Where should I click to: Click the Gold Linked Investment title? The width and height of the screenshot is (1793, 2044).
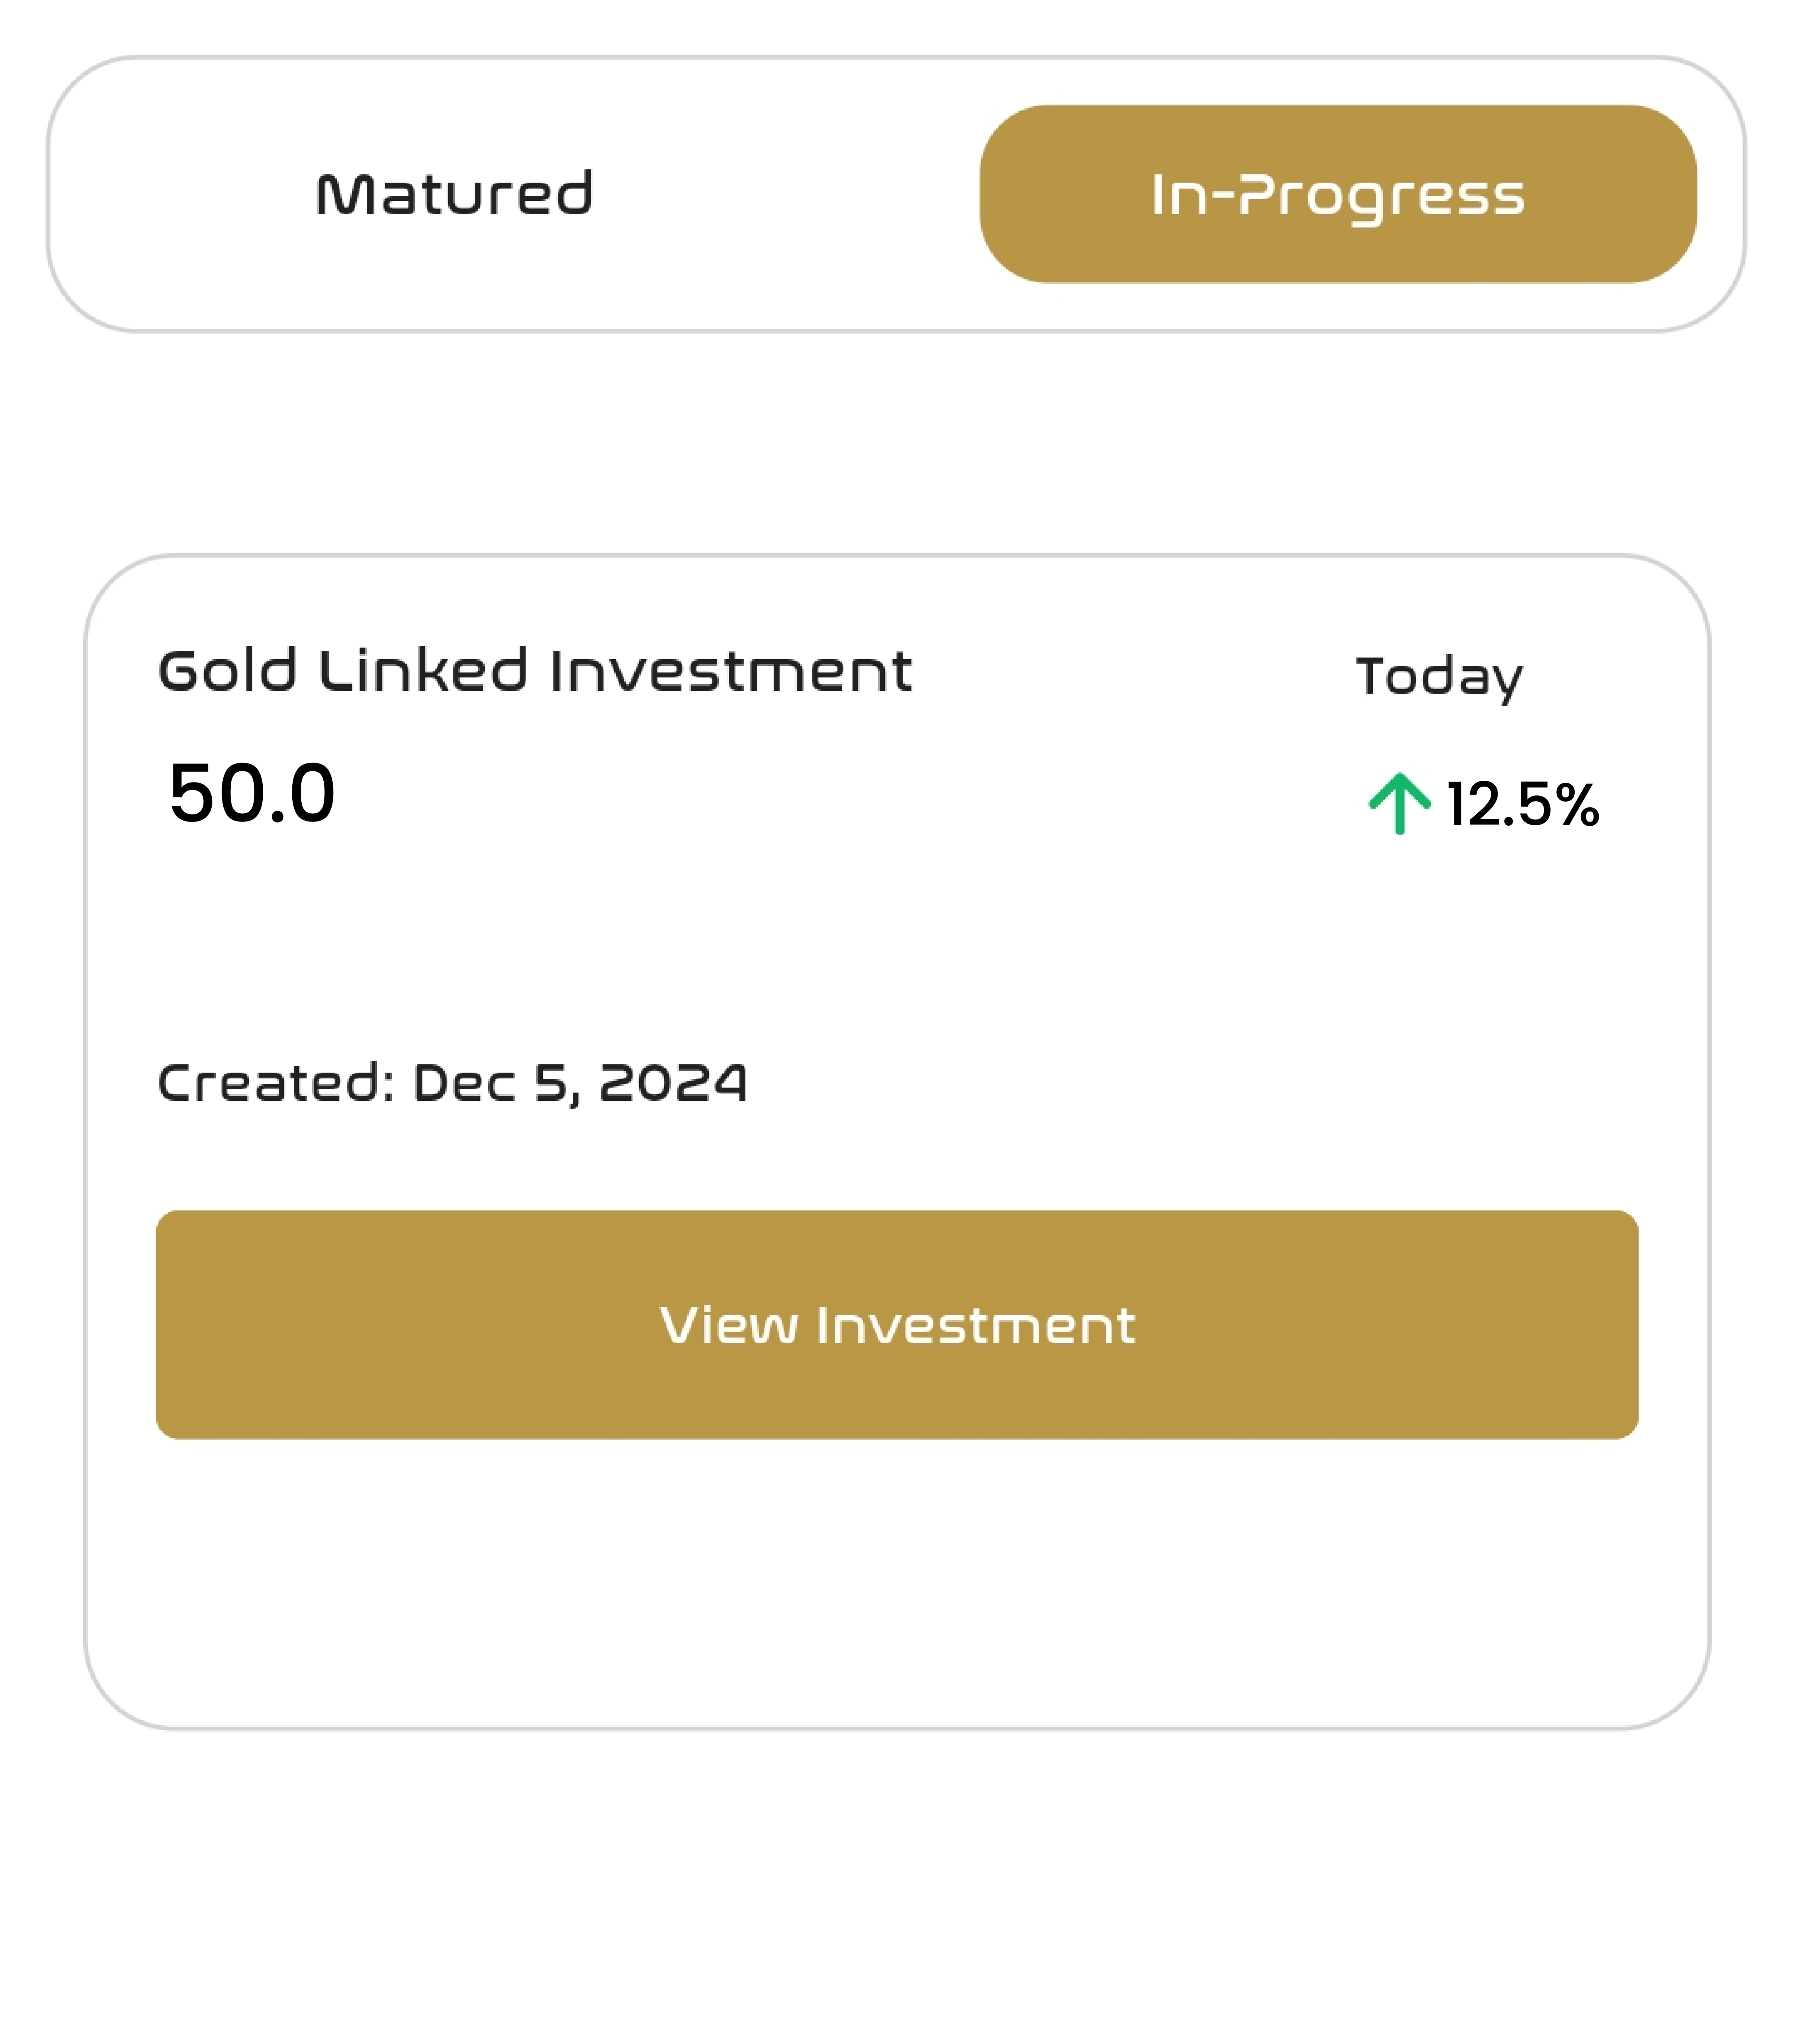click(535, 670)
